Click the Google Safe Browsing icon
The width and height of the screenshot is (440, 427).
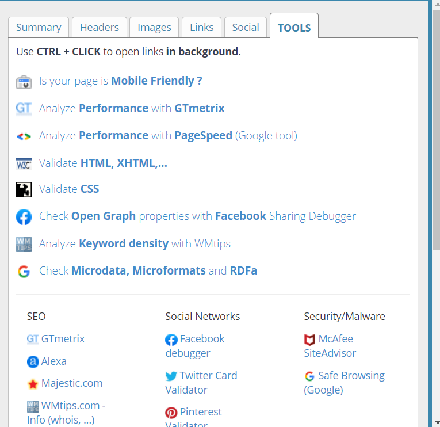click(x=310, y=376)
